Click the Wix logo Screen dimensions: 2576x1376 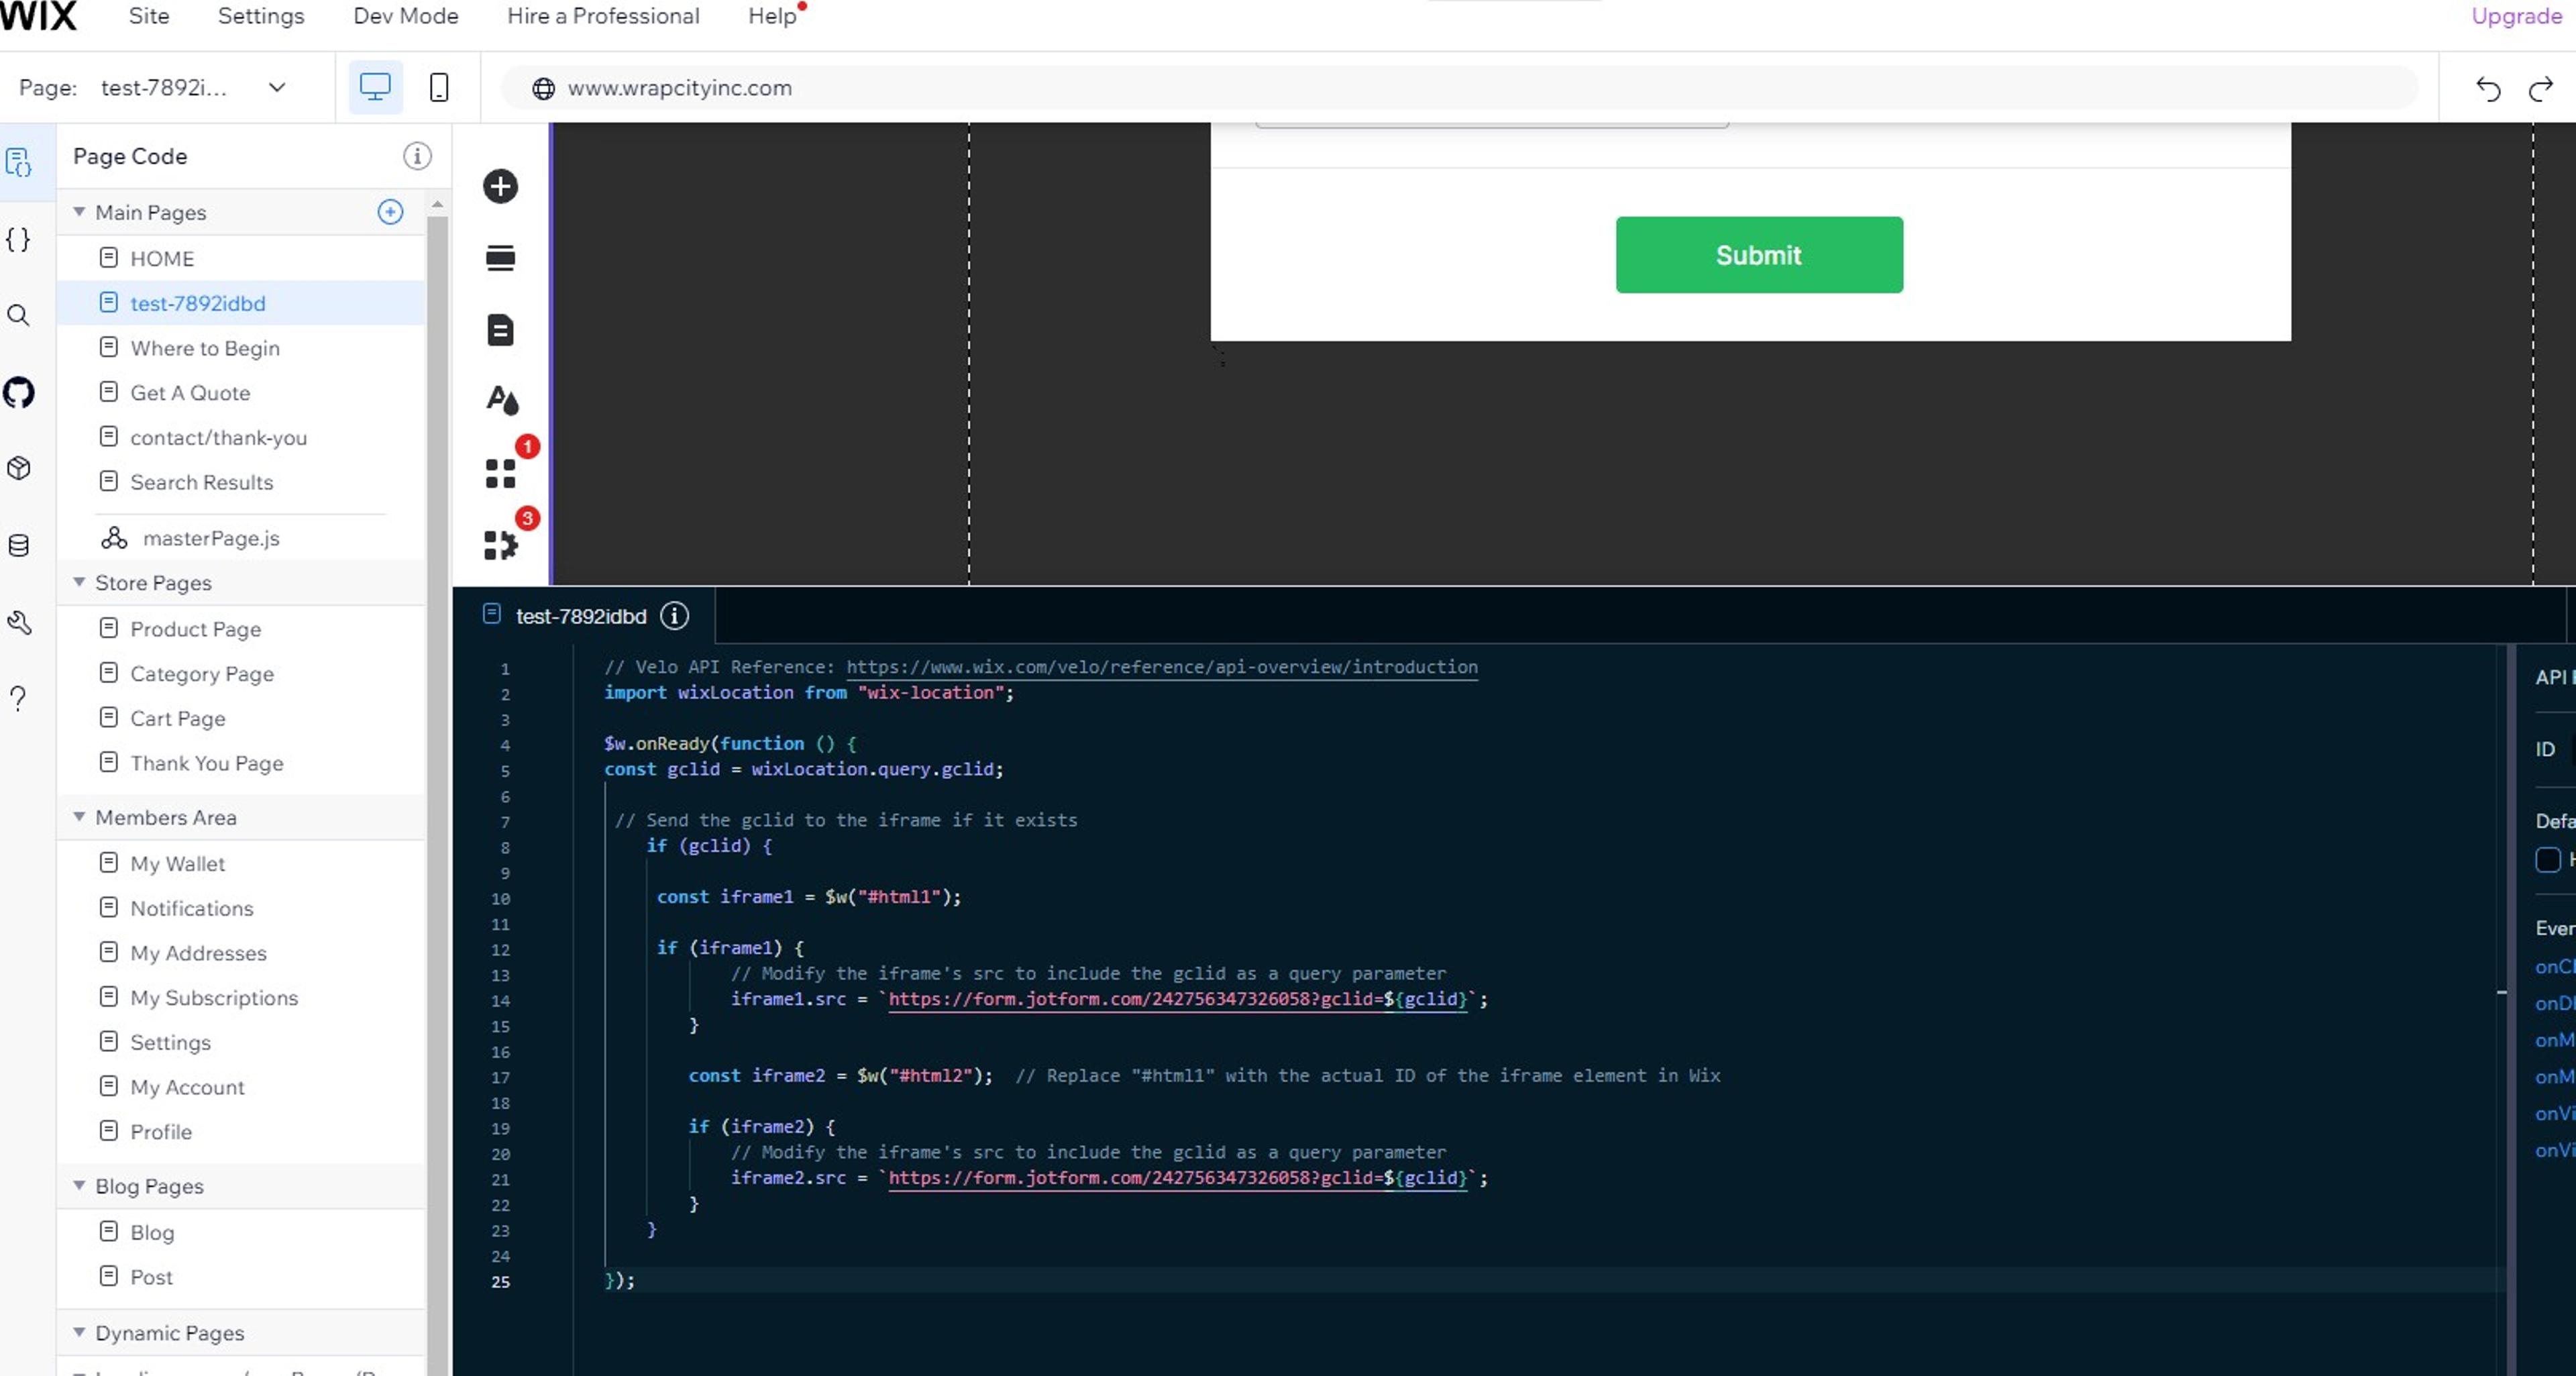[x=38, y=16]
